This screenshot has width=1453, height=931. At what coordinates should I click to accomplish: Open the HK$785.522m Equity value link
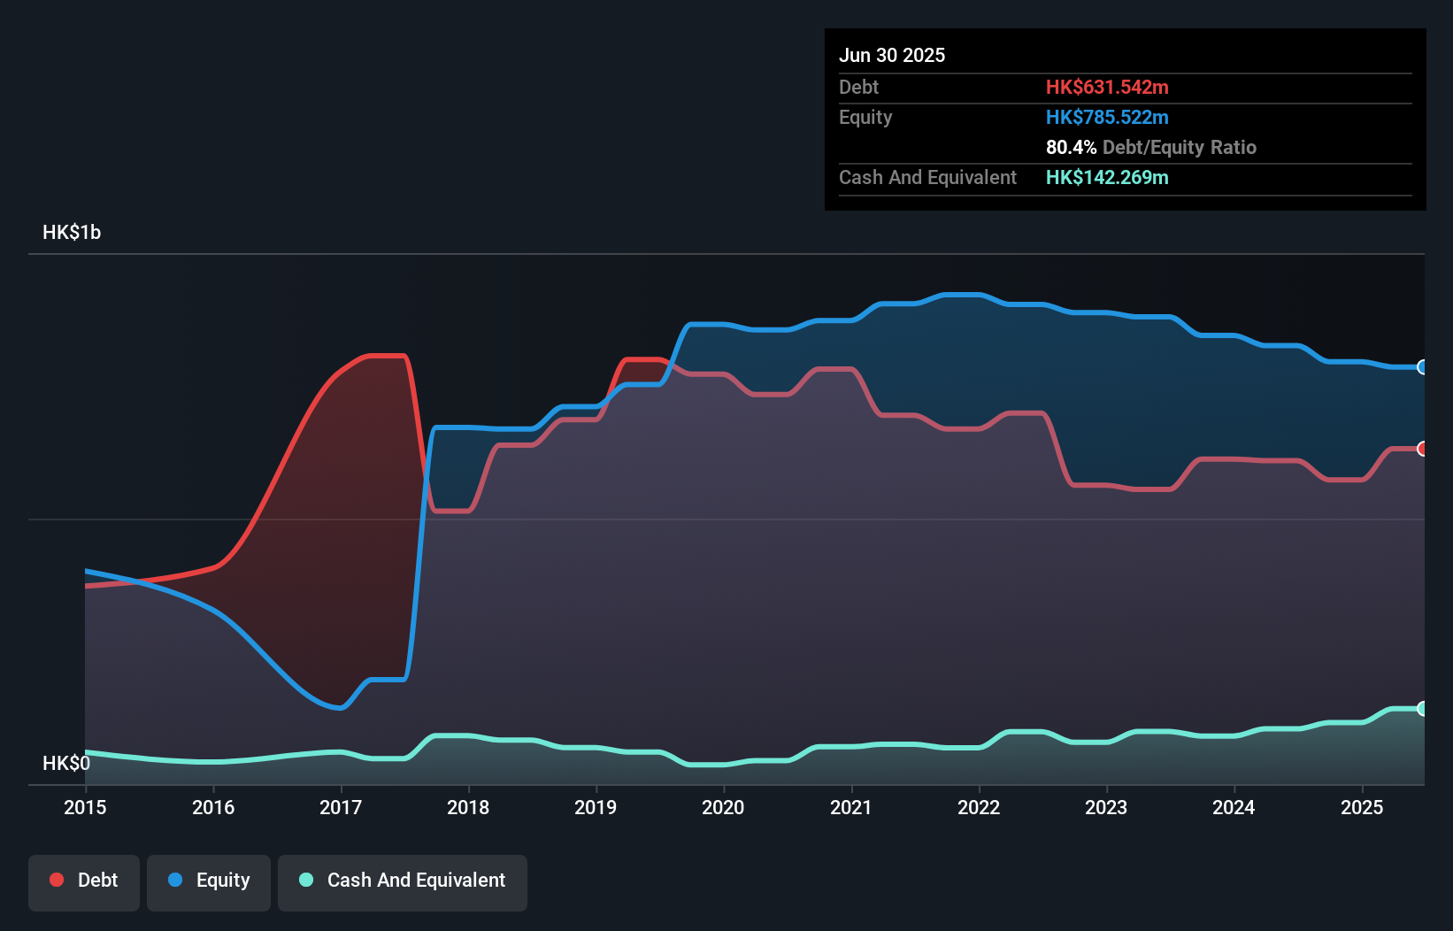click(1108, 117)
